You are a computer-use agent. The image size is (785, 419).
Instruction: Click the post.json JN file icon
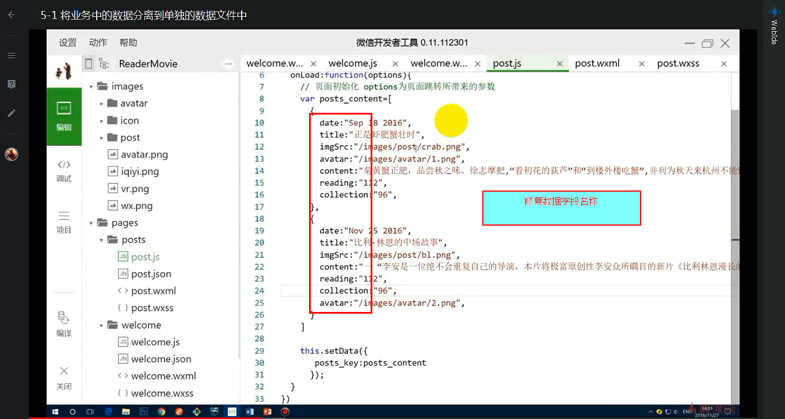coord(123,274)
